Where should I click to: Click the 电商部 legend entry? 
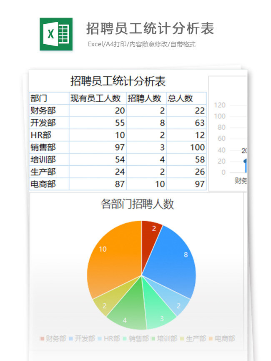(222, 338)
